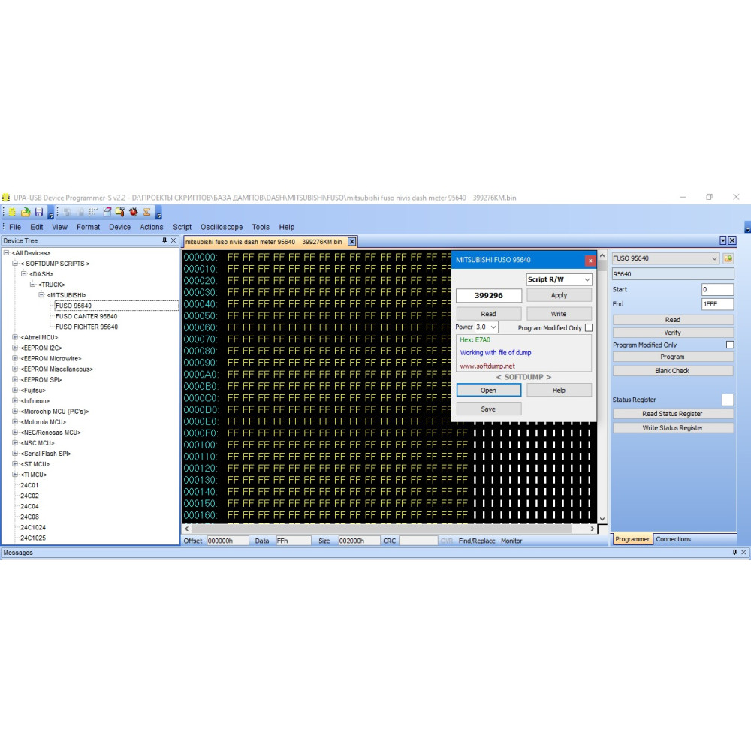This screenshot has height=751, width=751.
Task: Click Help in the script dialog
Action: [559, 390]
